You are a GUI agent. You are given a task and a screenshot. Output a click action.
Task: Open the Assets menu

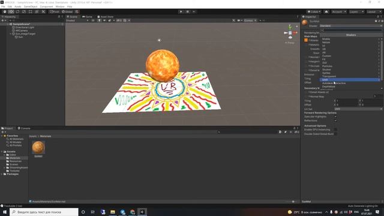18,7
